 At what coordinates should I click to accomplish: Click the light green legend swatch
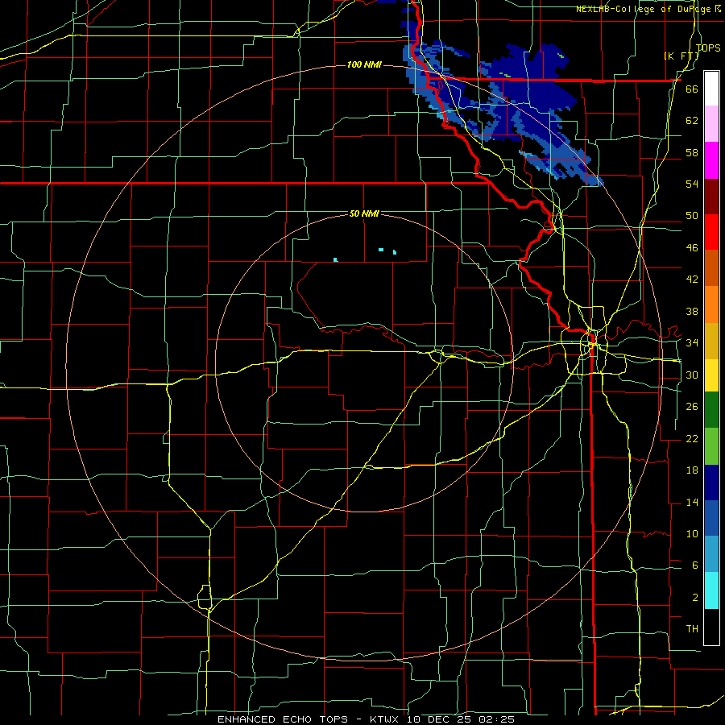pos(711,446)
